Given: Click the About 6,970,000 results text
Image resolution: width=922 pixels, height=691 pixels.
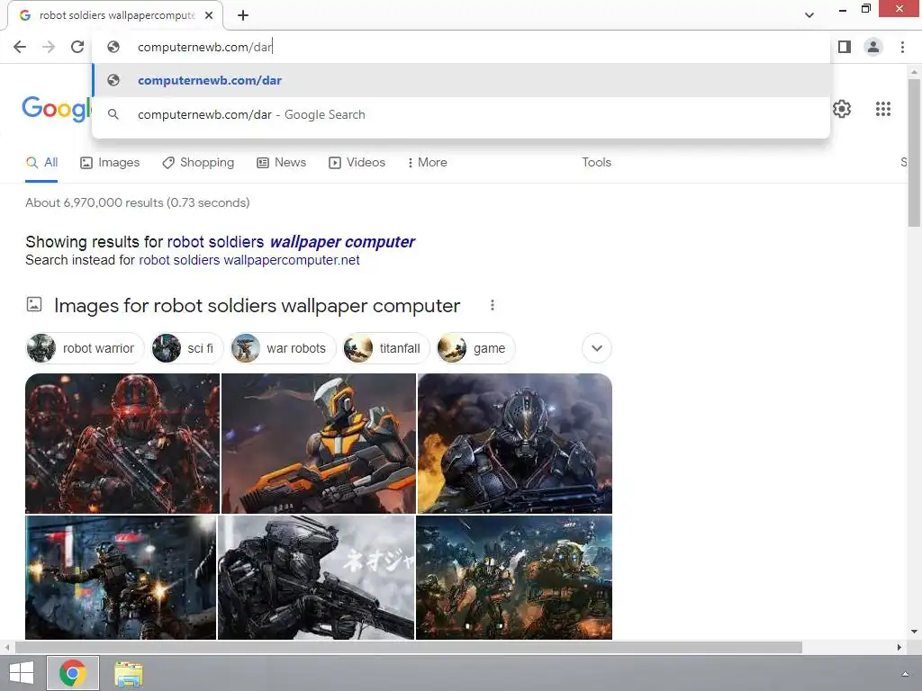Looking at the screenshot, I should [x=138, y=202].
